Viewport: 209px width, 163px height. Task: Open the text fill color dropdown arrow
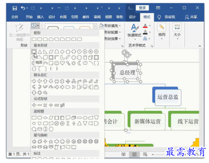tap(150, 26)
